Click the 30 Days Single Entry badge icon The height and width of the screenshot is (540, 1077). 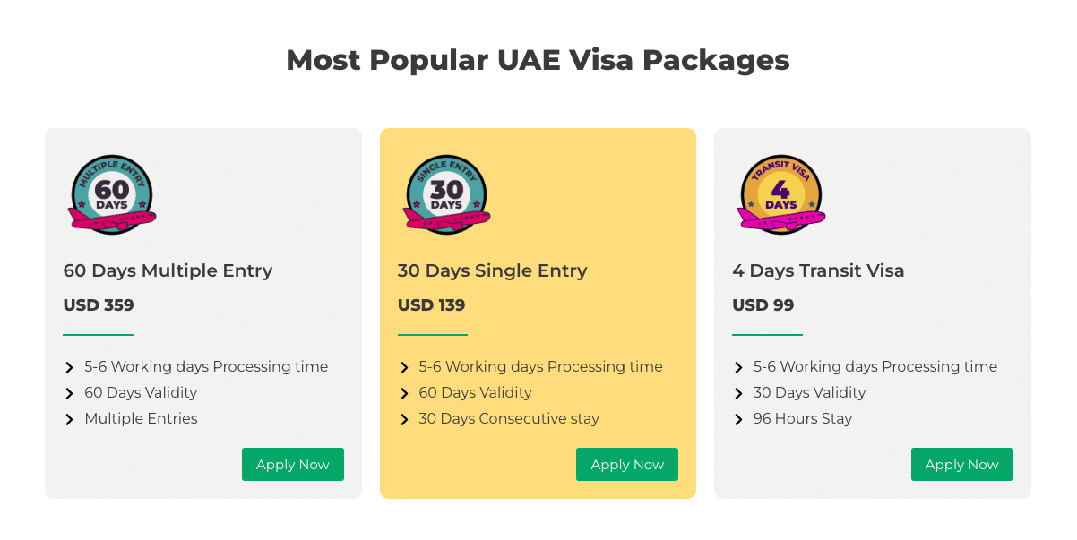click(x=446, y=194)
